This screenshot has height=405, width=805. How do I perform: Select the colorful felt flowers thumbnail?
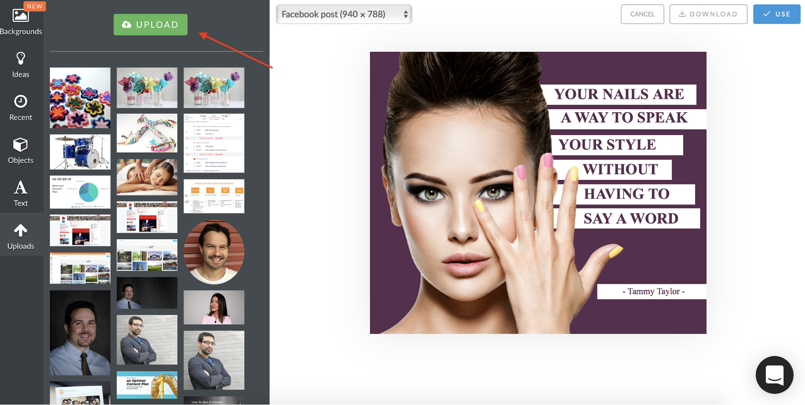click(80, 98)
